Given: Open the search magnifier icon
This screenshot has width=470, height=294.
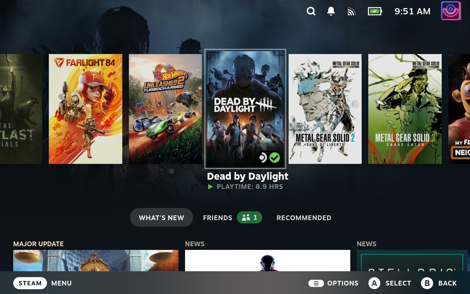Looking at the screenshot, I should pyautogui.click(x=311, y=11).
